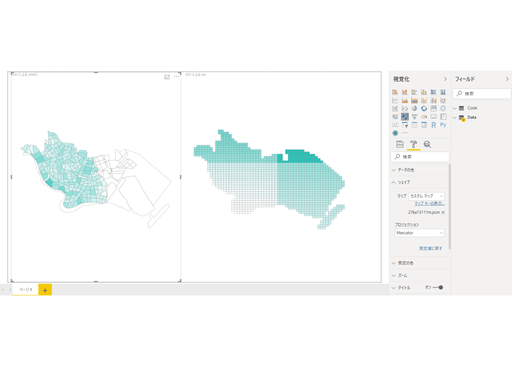Select the Python visual
The width and height of the screenshot is (512, 366).
tap(443, 125)
